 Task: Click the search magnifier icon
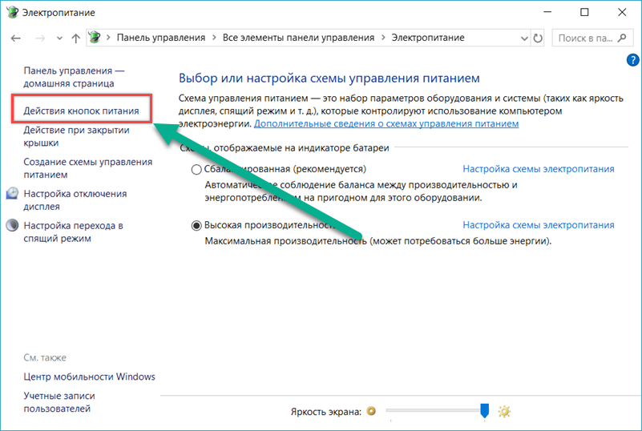coord(622,38)
